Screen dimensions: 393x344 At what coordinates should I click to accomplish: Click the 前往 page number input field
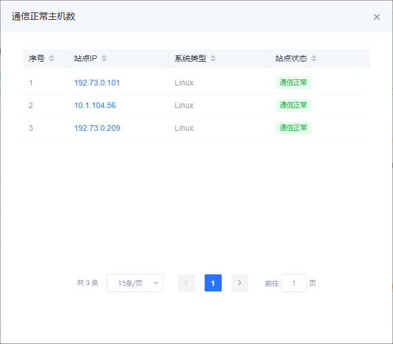tap(293, 283)
